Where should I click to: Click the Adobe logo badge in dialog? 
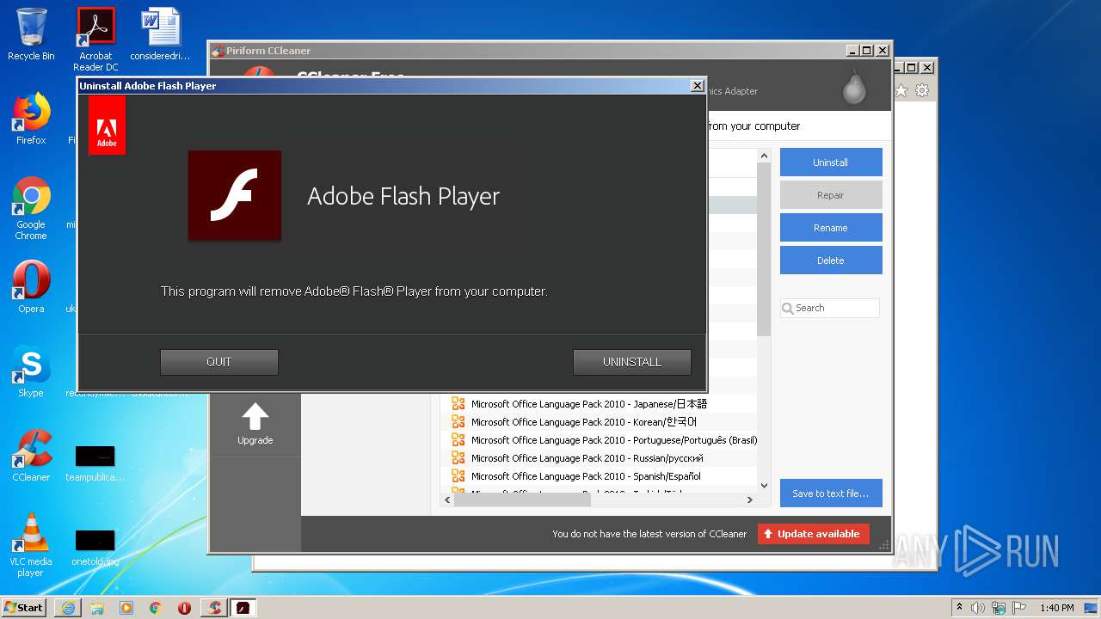coord(107,126)
